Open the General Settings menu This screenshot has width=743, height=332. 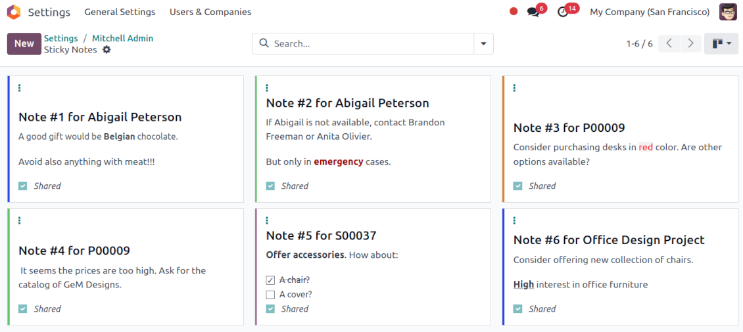click(x=120, y=12)
